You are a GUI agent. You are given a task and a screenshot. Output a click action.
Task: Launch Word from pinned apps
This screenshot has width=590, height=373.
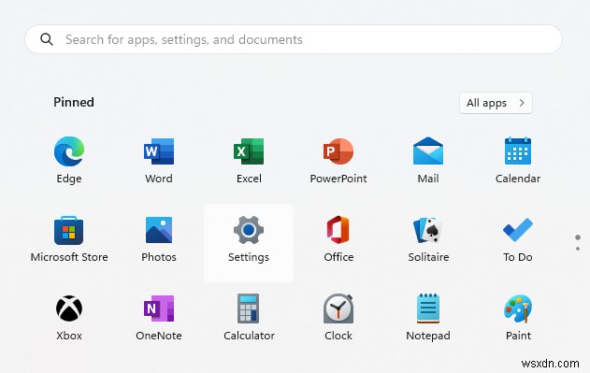click(159, 151)
